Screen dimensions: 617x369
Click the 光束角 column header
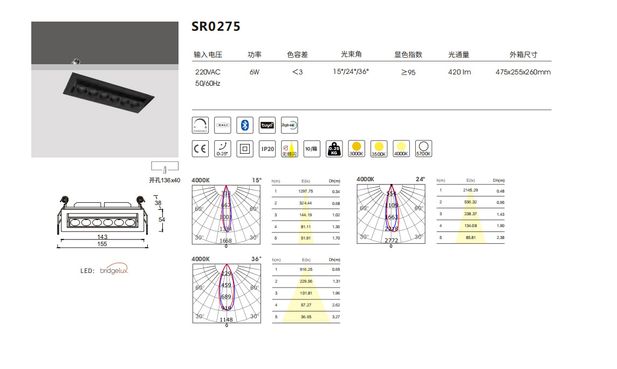(x=351, y=54)
